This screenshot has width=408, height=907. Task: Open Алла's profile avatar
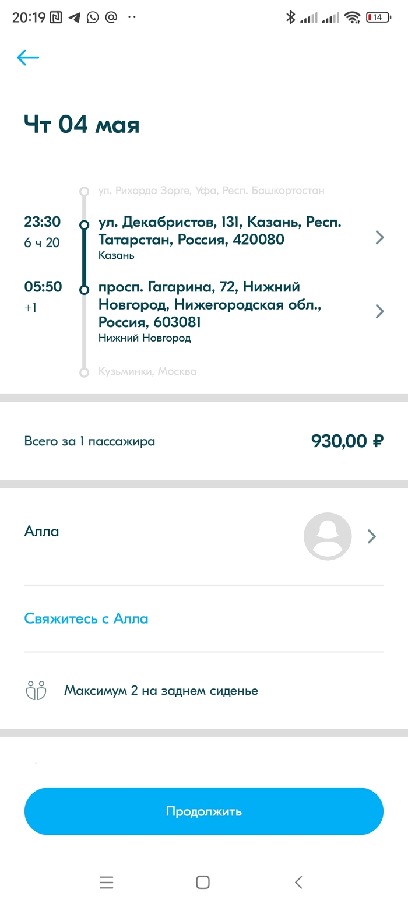(x=328, y=536)
